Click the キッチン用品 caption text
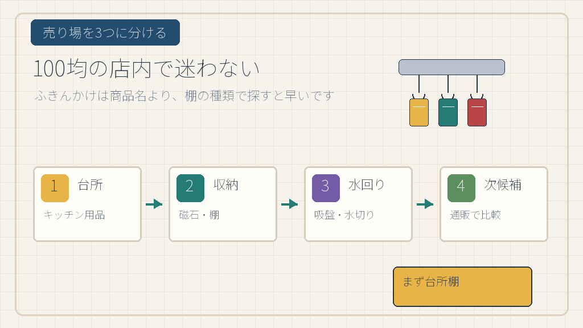This screenshot has height=328, width=583. (x=75, y=215)
